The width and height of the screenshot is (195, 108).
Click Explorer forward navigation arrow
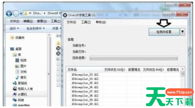[x=16, y=14]
